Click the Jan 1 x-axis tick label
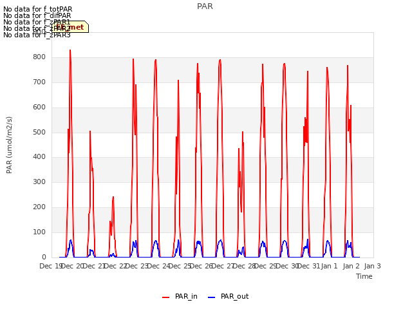This screenshot has height=309, width=412. (x=329, y=266)
